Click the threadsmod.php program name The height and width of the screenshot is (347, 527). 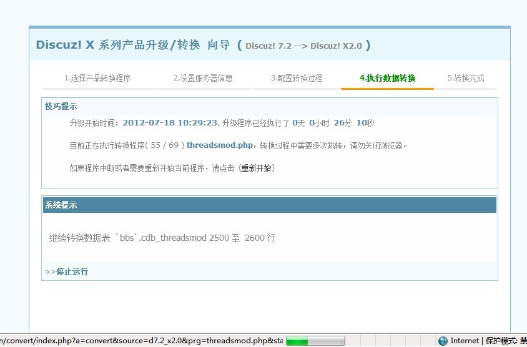coord(220,145)
